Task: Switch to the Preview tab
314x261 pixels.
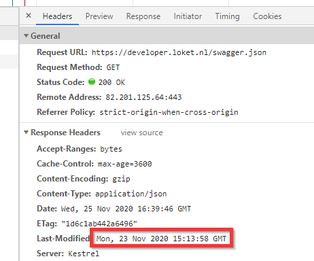Action: (x=99, y=16)
